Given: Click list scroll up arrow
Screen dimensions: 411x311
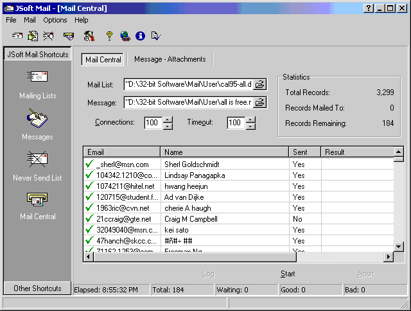Looking at the screenshot, I should pos(399,152).
